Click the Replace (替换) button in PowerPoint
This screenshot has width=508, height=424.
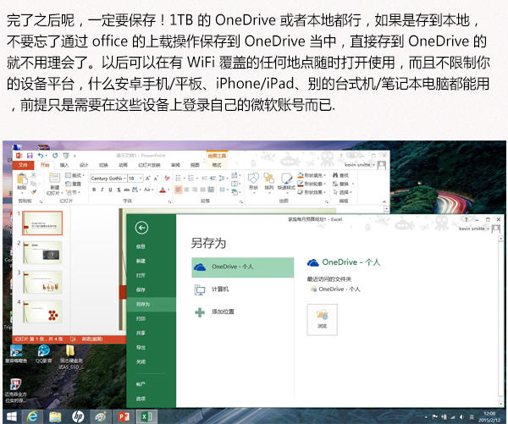pos(343,184)
